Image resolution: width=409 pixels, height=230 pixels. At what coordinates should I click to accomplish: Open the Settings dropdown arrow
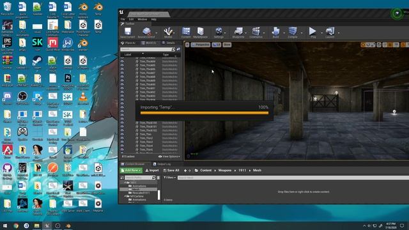point(225,33)
